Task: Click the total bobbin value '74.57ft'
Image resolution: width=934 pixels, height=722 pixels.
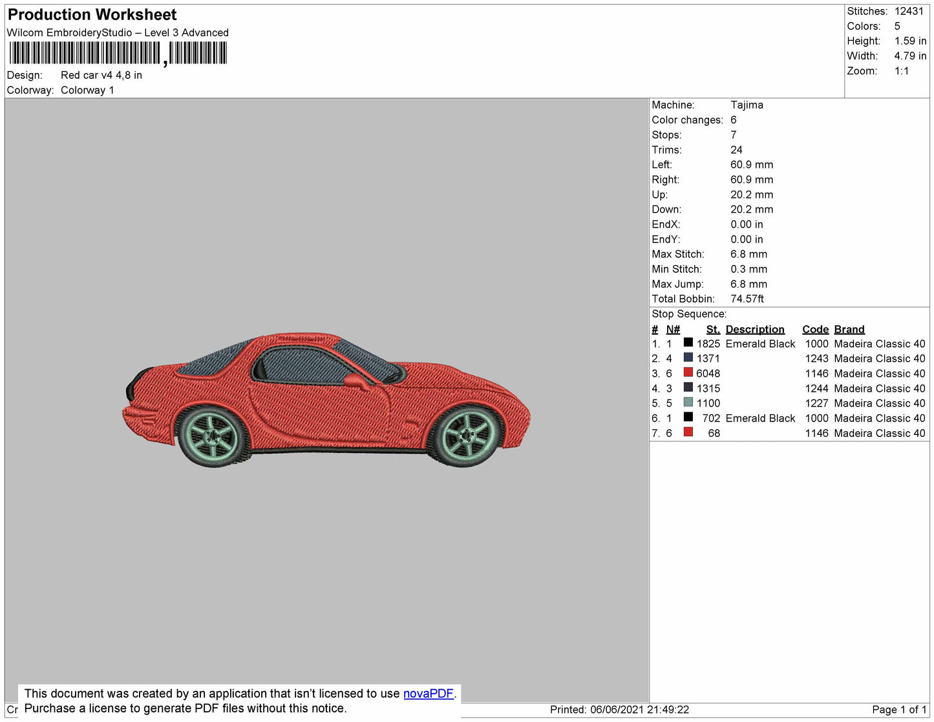Action: (747, 299)
